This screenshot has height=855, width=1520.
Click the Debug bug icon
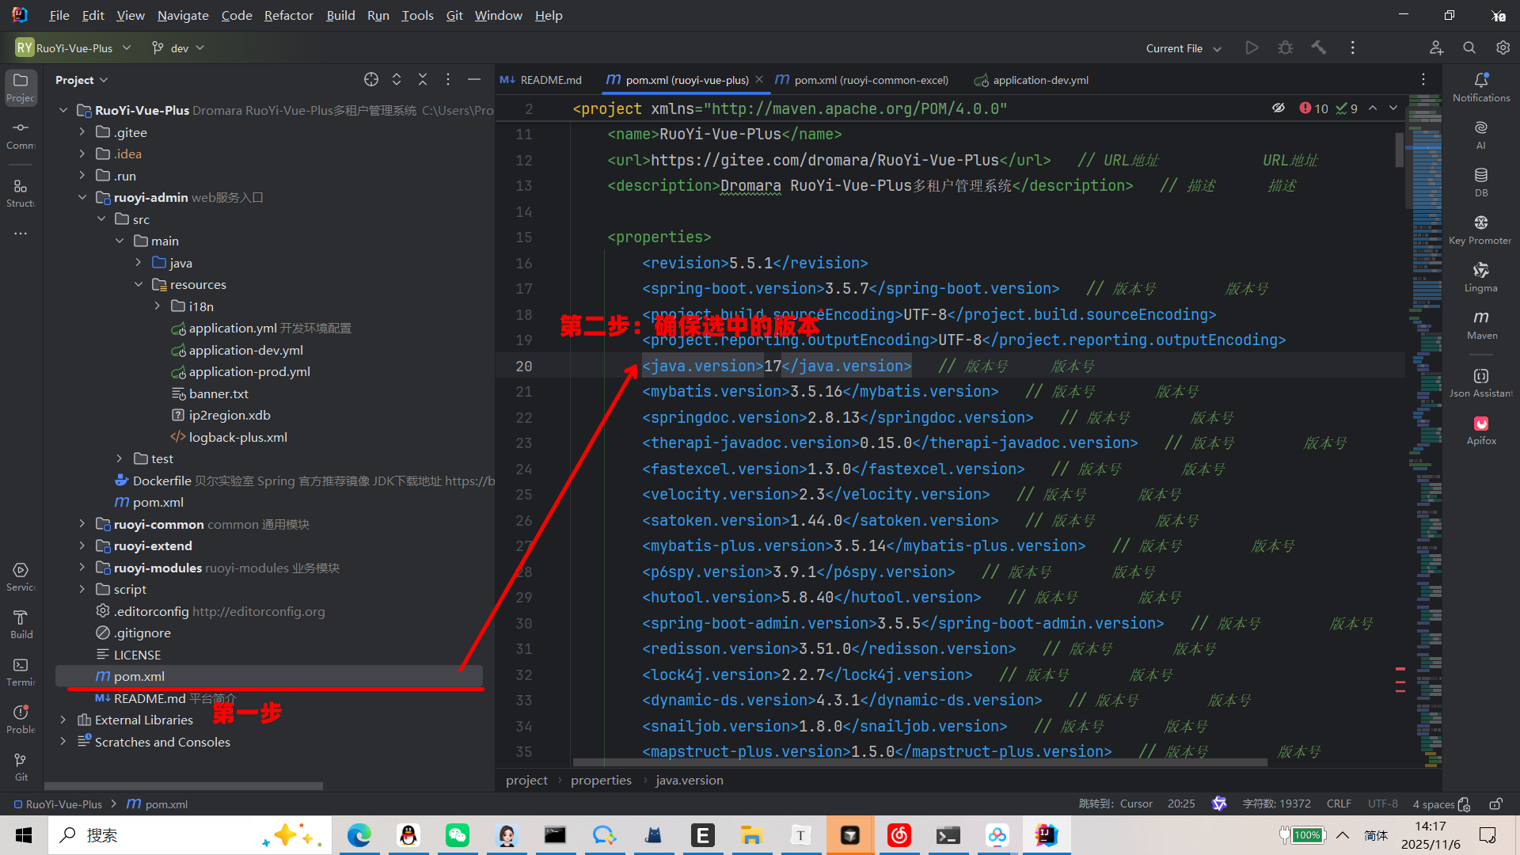(1286, 48)
